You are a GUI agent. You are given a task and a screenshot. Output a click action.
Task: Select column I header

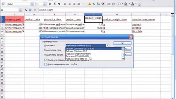coord(146,15)
